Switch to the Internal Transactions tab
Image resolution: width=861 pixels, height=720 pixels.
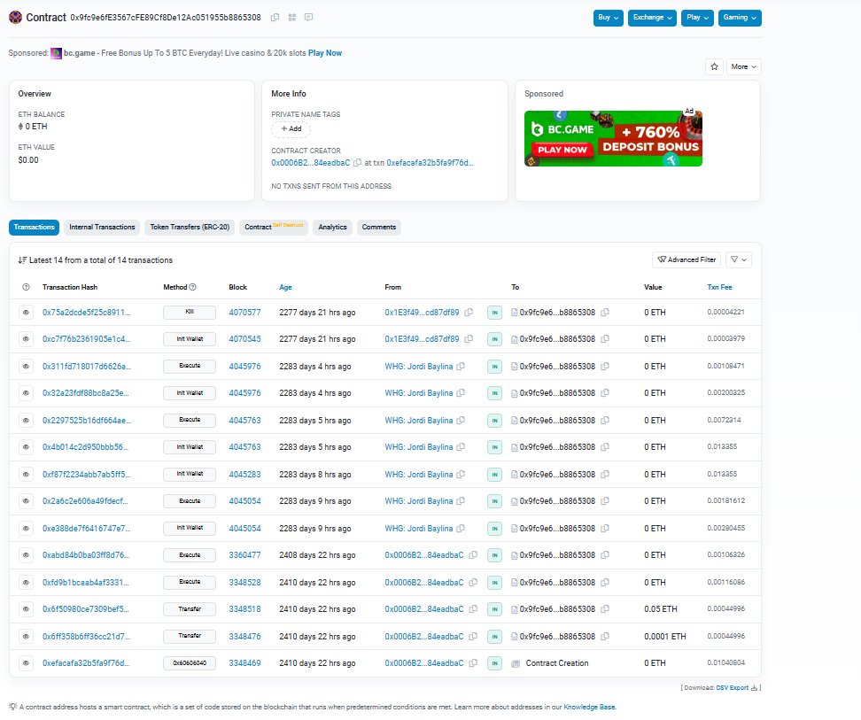click(x=102, y=228)
